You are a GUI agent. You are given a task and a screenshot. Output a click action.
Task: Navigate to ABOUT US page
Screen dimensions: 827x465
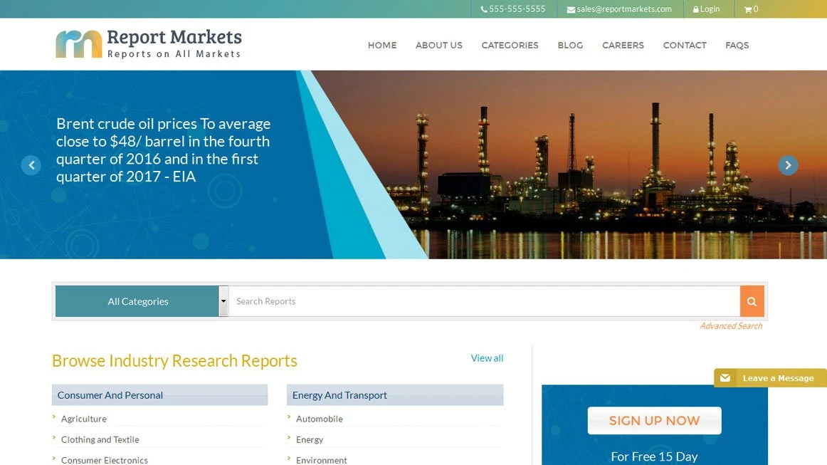(438, 45)
